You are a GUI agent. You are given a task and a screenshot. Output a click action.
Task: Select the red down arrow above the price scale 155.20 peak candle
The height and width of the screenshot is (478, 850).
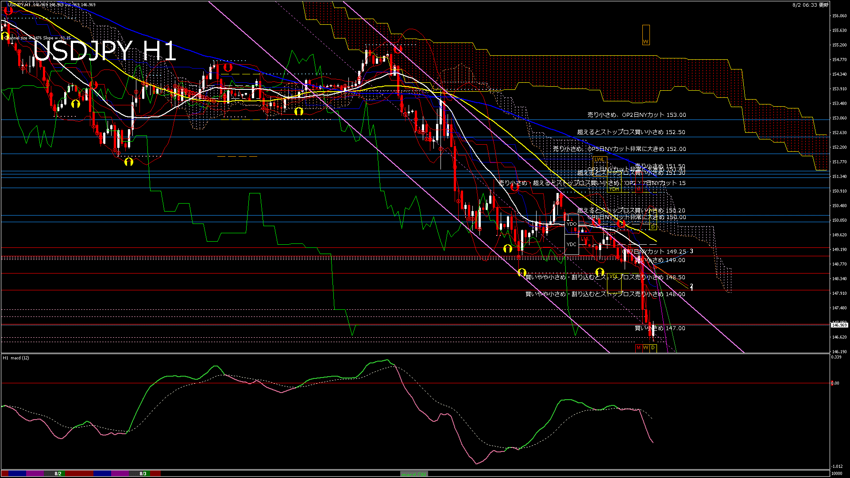click(398, 49)
